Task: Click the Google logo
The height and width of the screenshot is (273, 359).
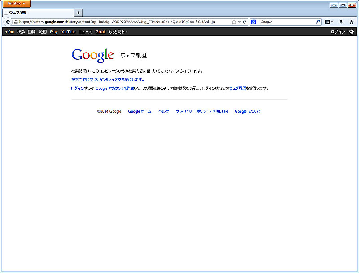Action: [93, 55]
